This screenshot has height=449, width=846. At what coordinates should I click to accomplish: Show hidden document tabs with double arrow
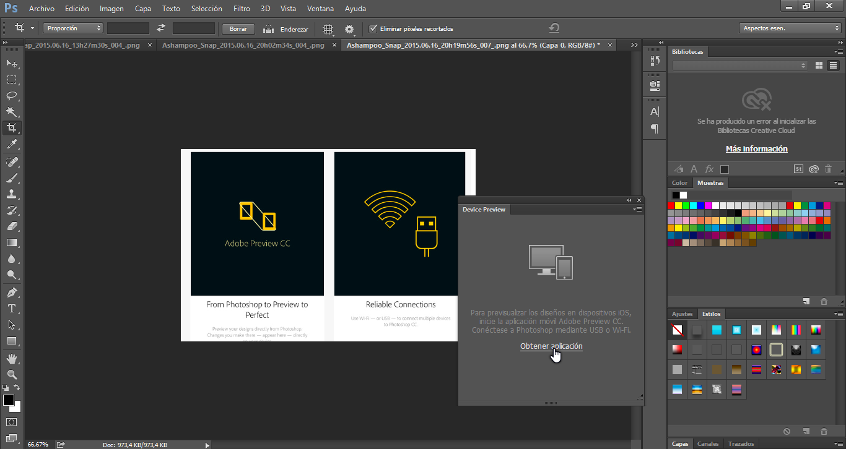click(x=634, y=45)
